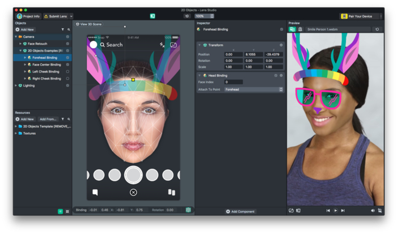Toggle the Face Retouch enabled checkbox
The width and height of the screenshot is (397, 234).
pyautogui.click(x=67, y=44)
